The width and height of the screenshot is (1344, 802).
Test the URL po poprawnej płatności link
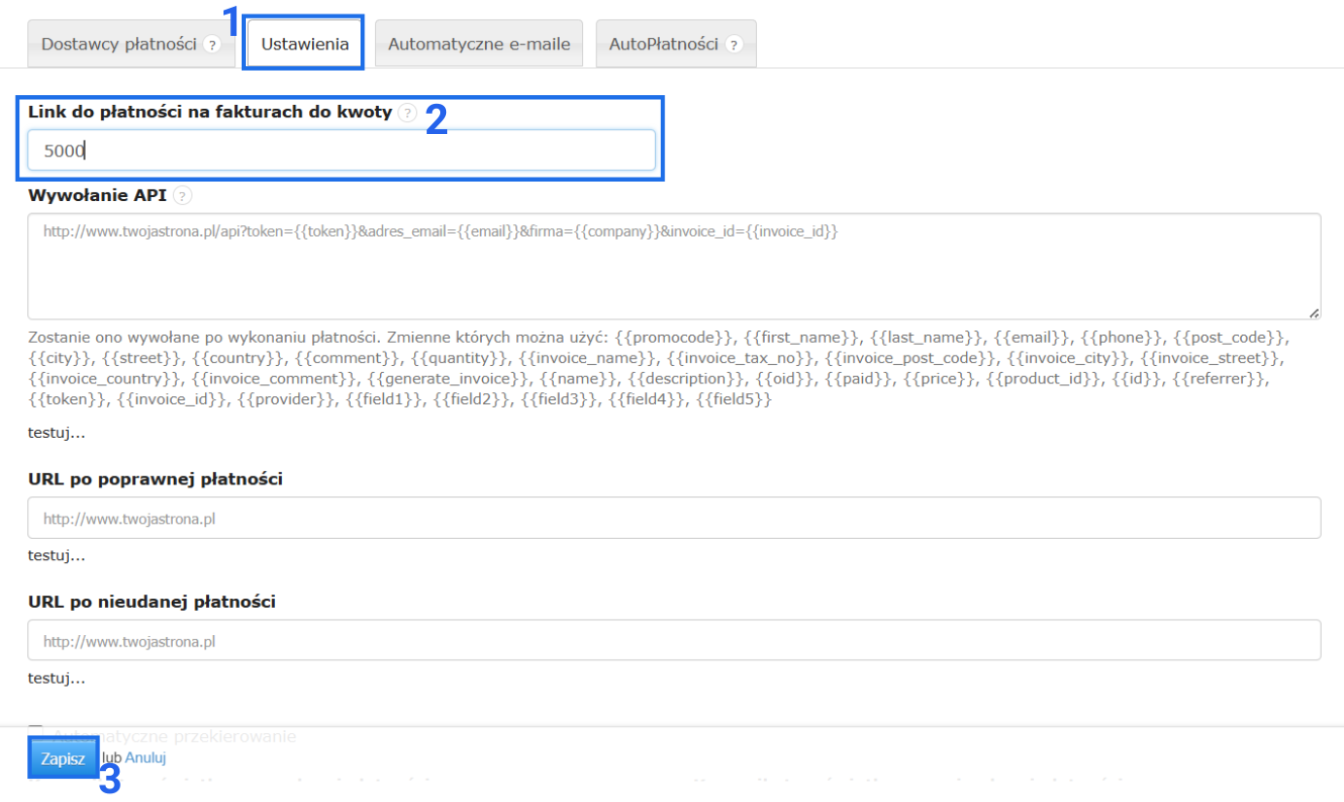coord(57,556)
